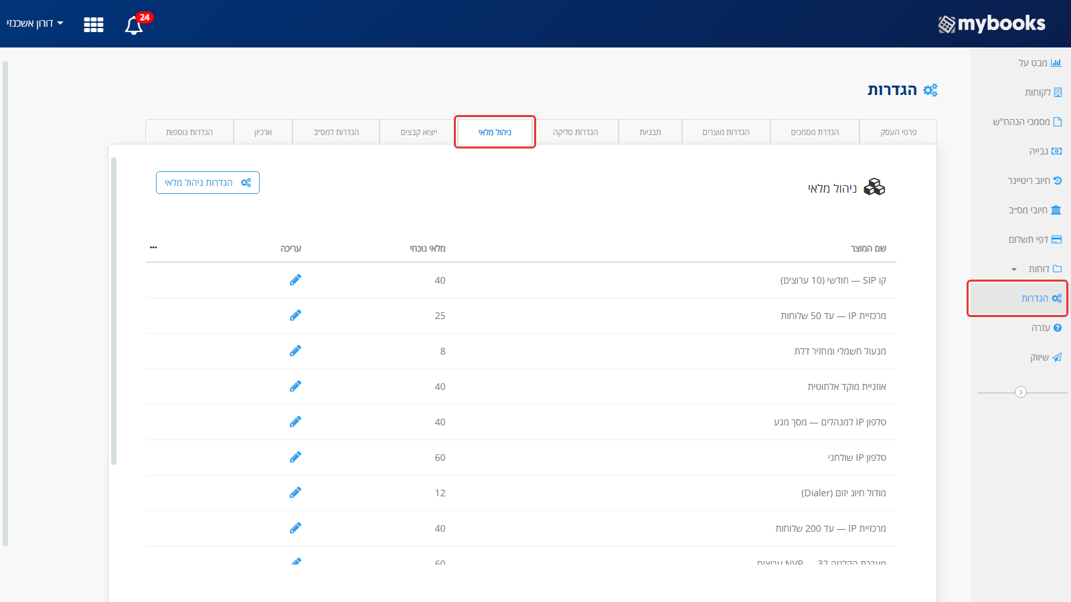Edit stock for אוזניית מוקד אלחוטית

pos(295,386)
